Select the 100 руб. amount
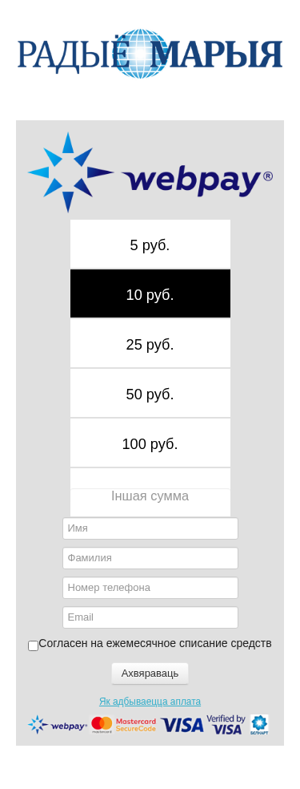300x789 pixels. 150,443
